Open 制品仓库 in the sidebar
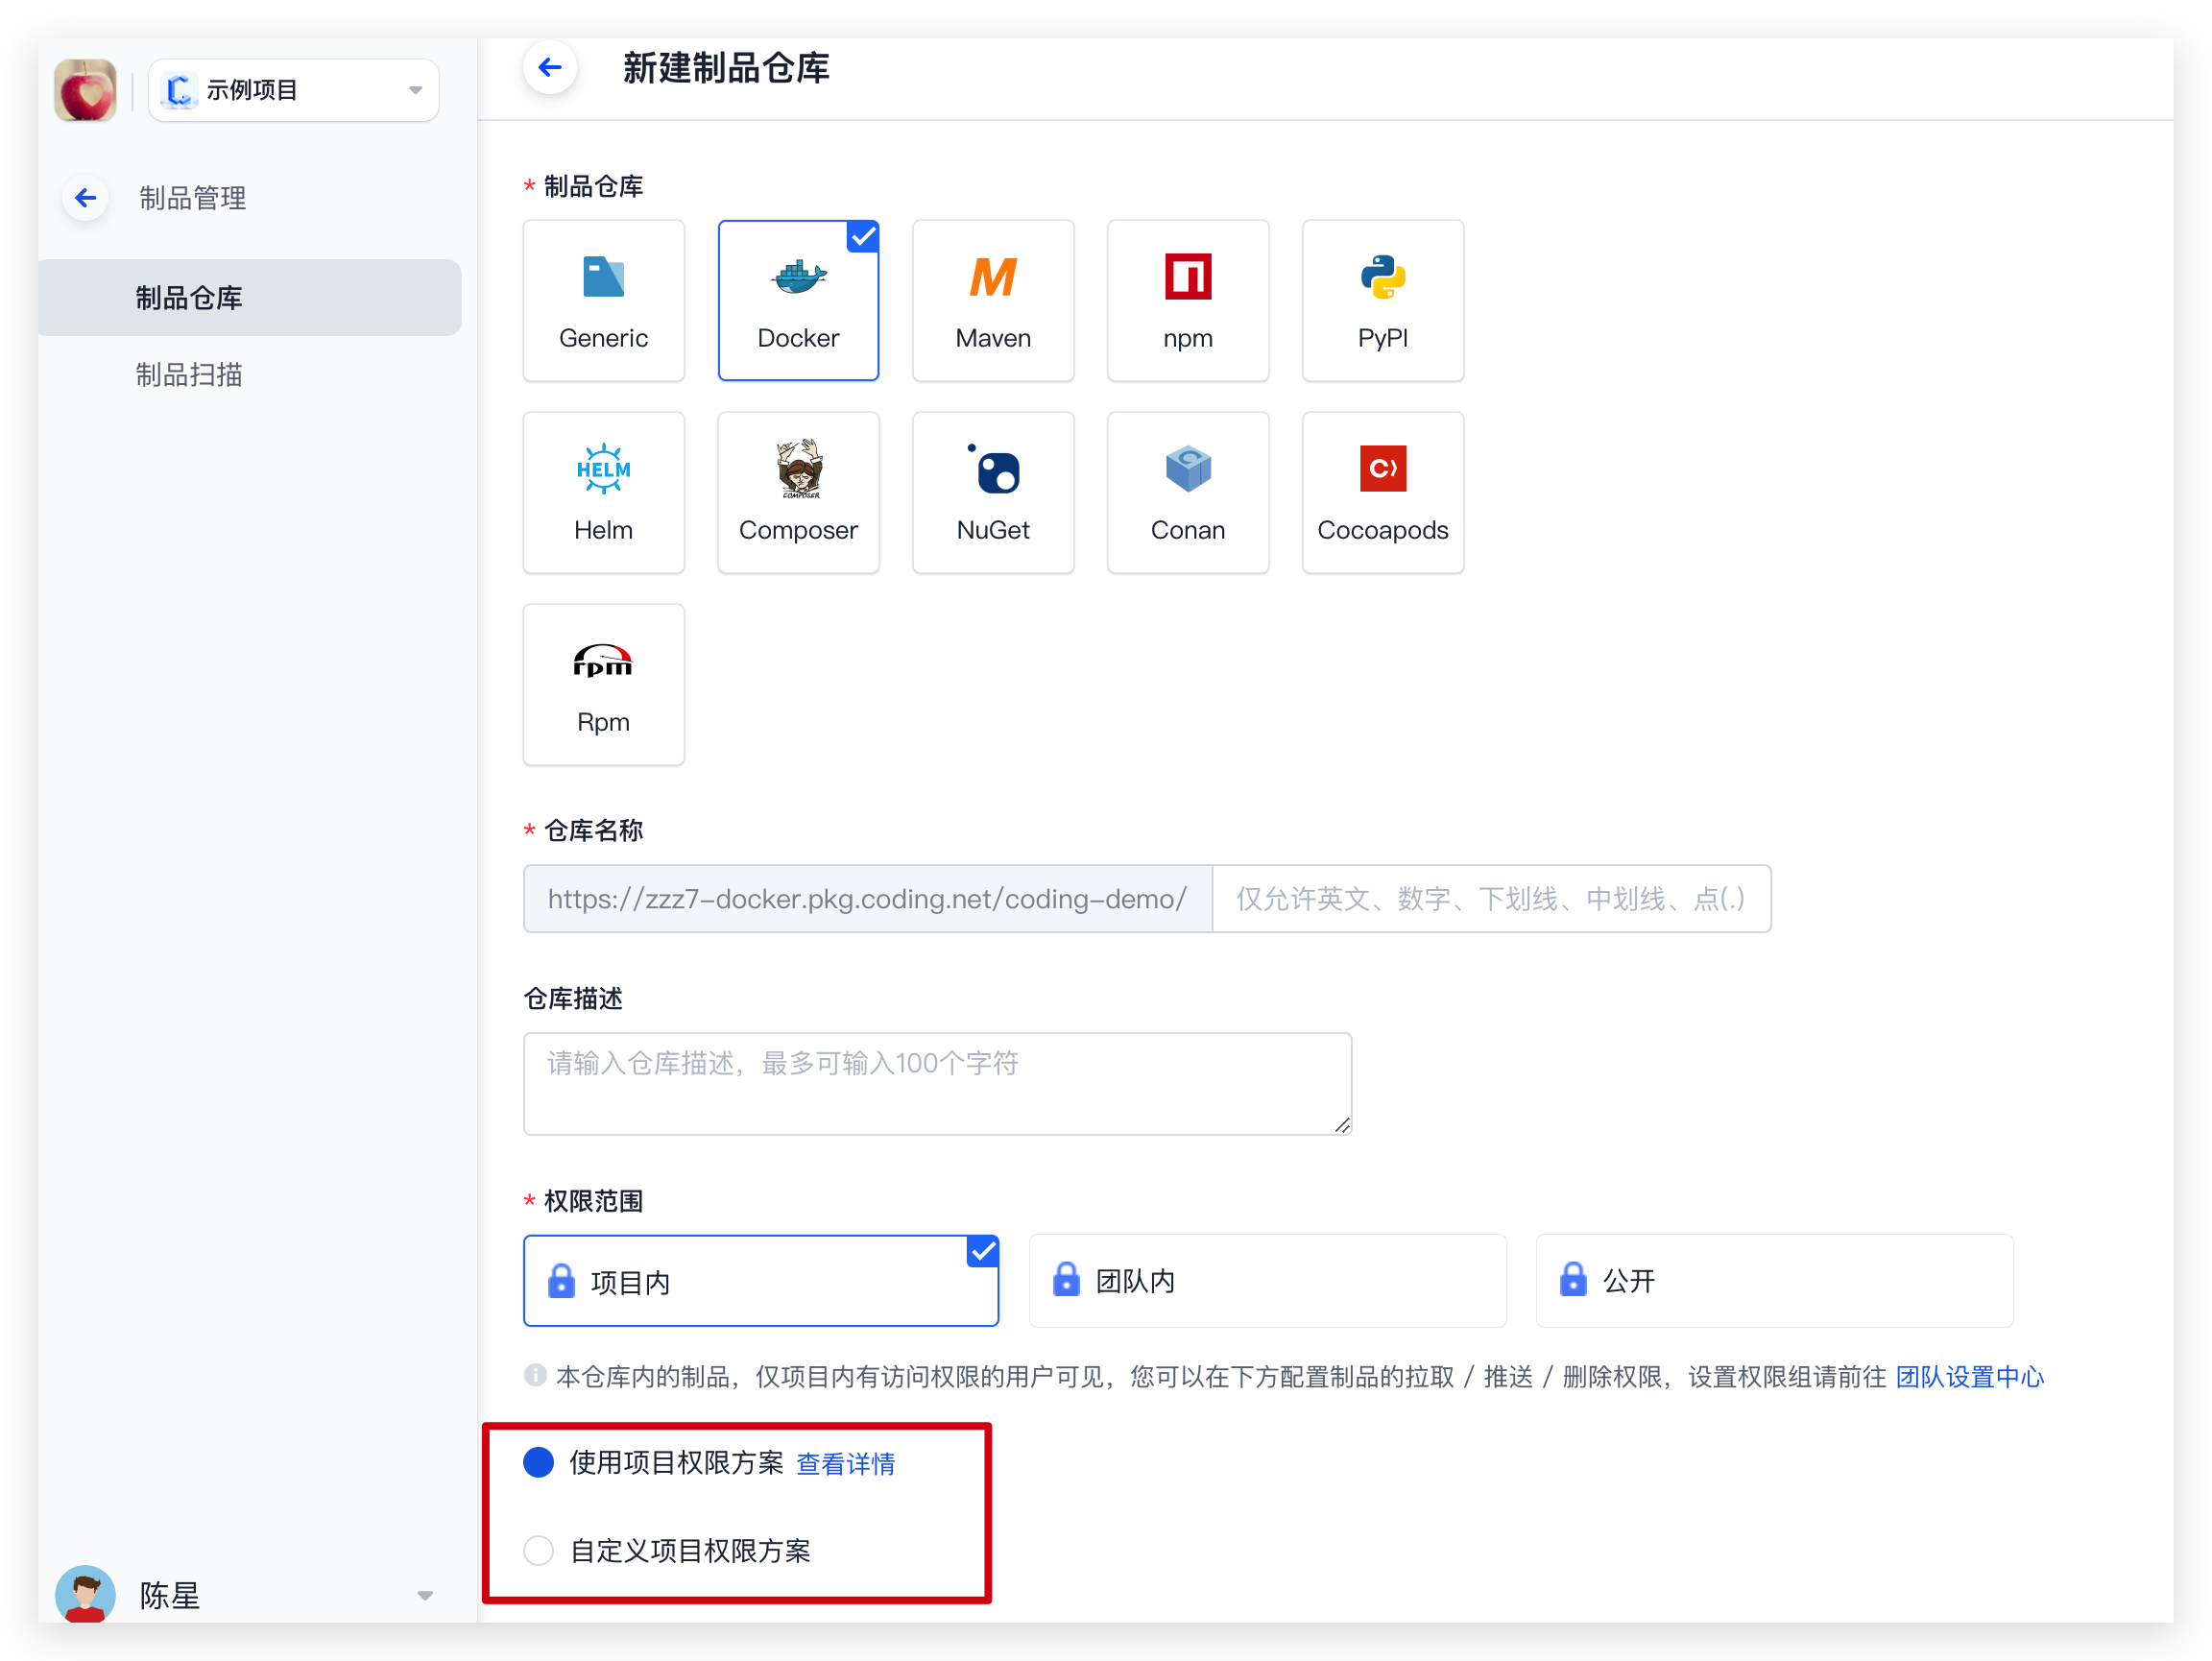 tap(249, 298)
